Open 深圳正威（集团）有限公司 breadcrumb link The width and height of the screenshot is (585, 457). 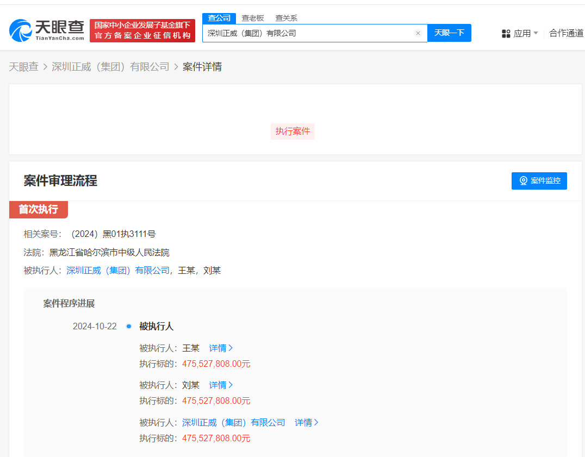pyautogui.click(x=110, y=67)
